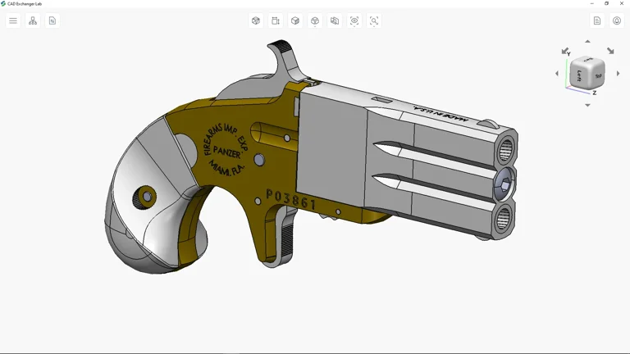The height and width of the screenshot is (354, 630).
Task: Open the model structure tree panel
Action: 33,20
